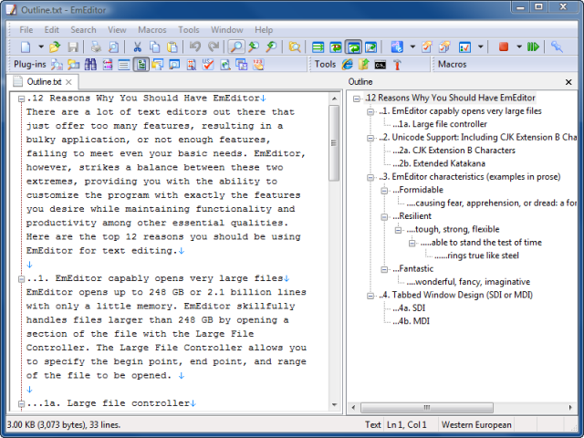Click the hammer Customize Tools icon
Viewport: 584px width, 438px height.
pos(397,65)
